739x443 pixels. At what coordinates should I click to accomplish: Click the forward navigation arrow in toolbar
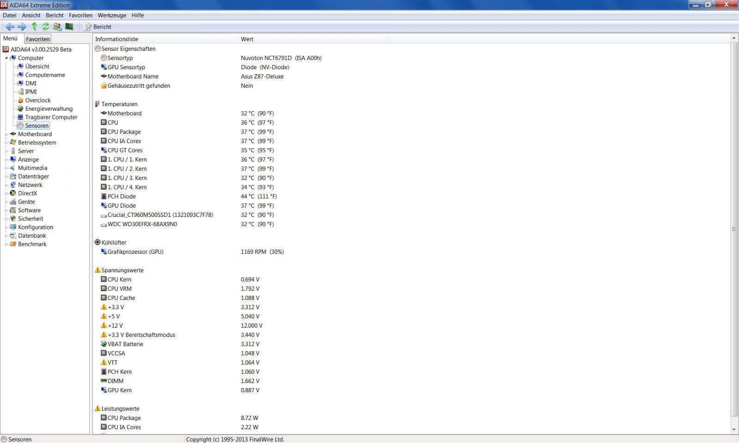(x=22, y=27)
